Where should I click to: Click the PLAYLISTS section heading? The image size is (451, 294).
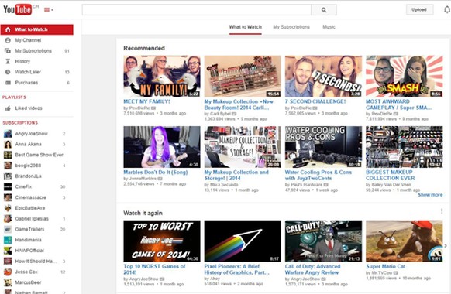(14, 97)
